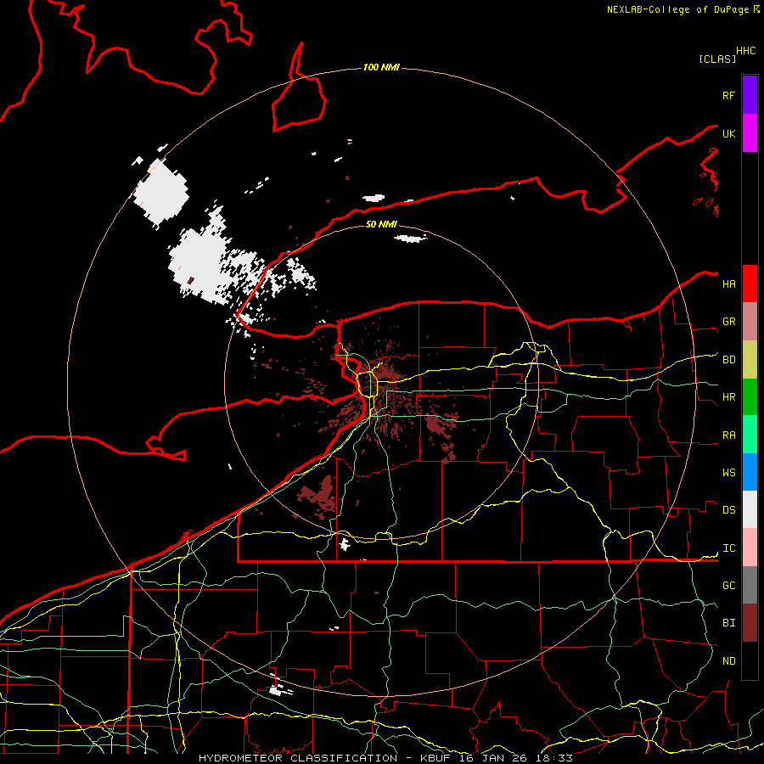Image resolution: width=764 pixels, height=764 pixels.
Task: Select the GC gray legend swatch
Action: click(750, 585)
